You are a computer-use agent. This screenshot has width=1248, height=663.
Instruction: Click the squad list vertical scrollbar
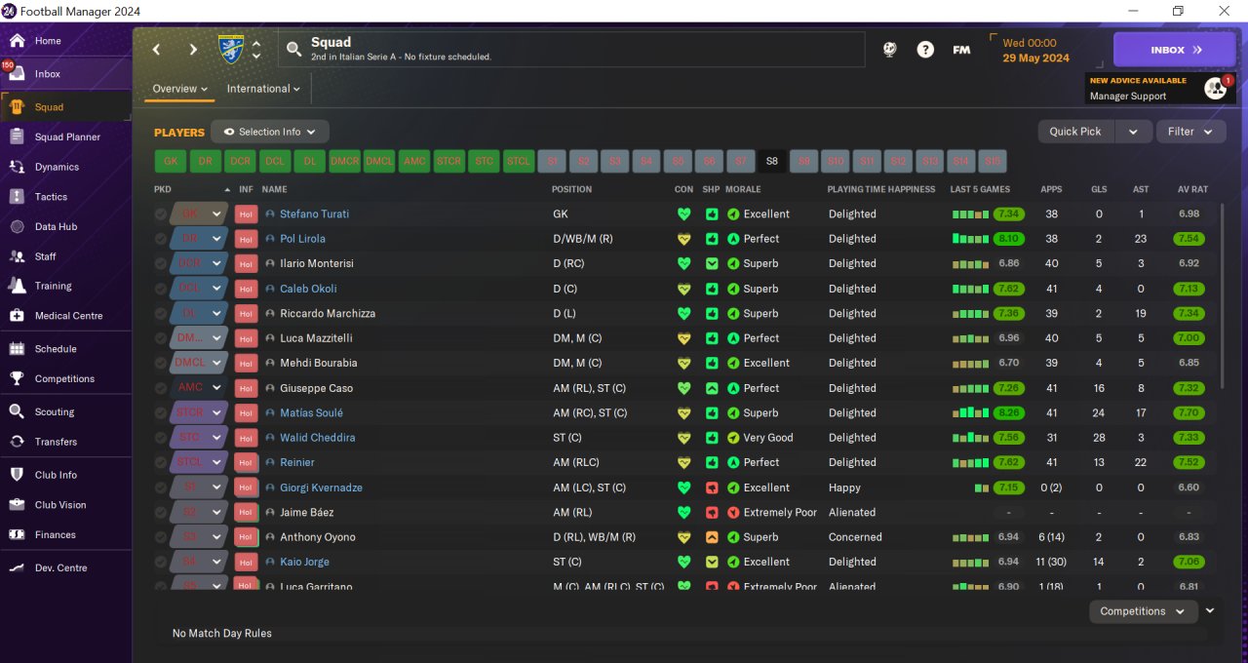pyautogui.click(x=1221, y=297)
